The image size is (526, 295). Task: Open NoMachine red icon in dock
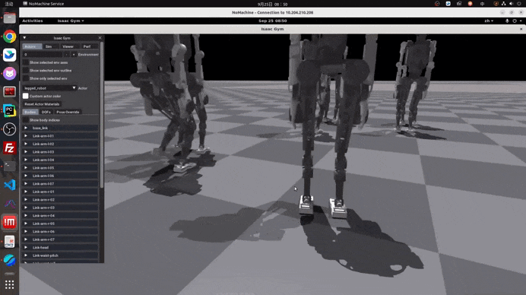pyautogui.click(x=9, y=222)
